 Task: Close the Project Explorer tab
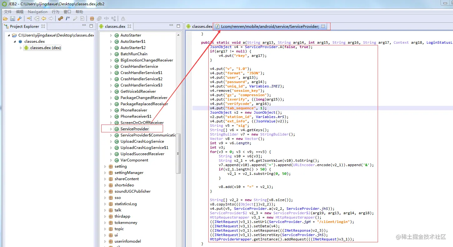[43, 26]
